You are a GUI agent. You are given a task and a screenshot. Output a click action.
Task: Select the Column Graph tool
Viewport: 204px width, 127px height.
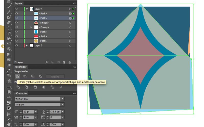[x=9, y=86]
